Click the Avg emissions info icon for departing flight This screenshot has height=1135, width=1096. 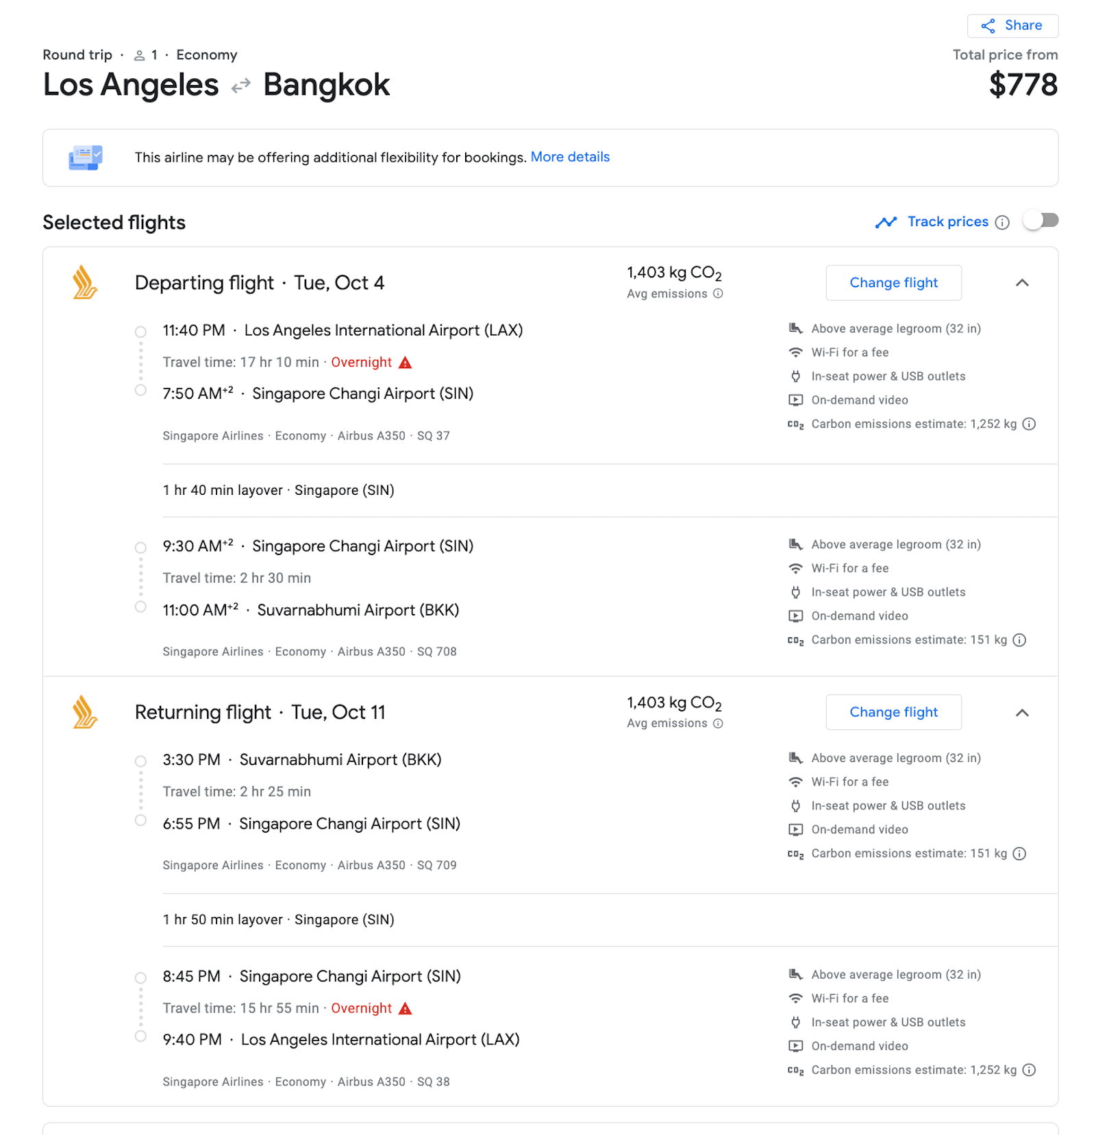[x=717, y=293]
